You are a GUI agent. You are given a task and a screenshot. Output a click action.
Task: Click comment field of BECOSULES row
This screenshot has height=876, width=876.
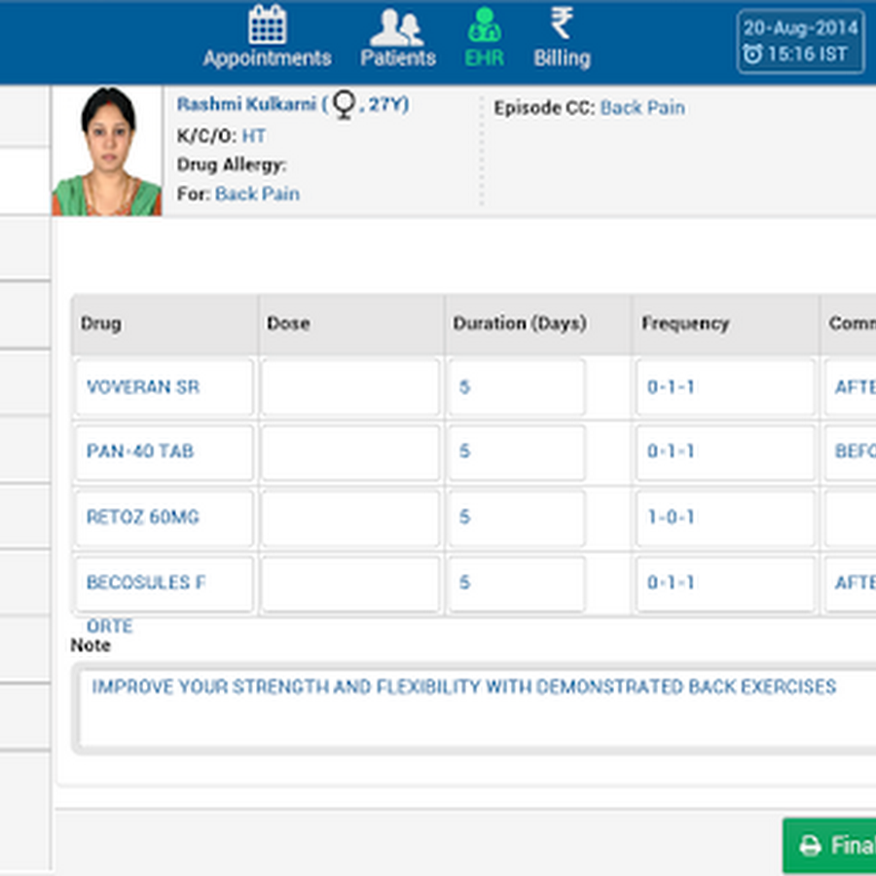pyautogui.click(x=851, y=583)
